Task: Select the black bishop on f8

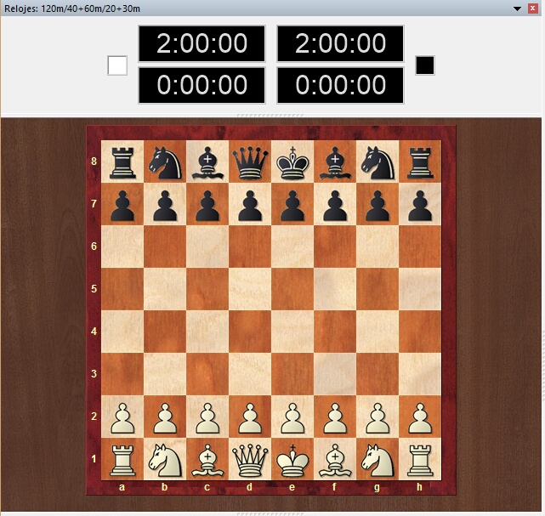Action: point(335,162)
